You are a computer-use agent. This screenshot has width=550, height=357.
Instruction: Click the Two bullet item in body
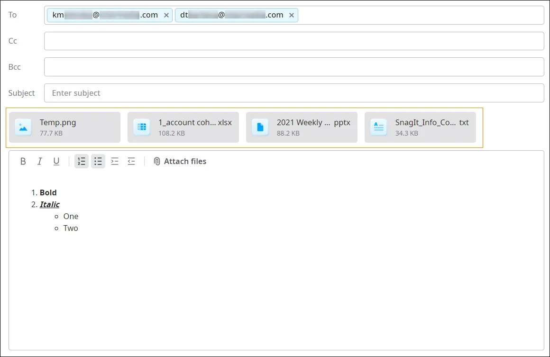pos(71,229)
